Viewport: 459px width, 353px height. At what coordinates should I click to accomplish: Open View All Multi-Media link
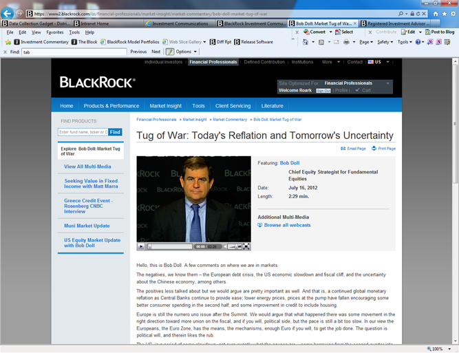87,167
